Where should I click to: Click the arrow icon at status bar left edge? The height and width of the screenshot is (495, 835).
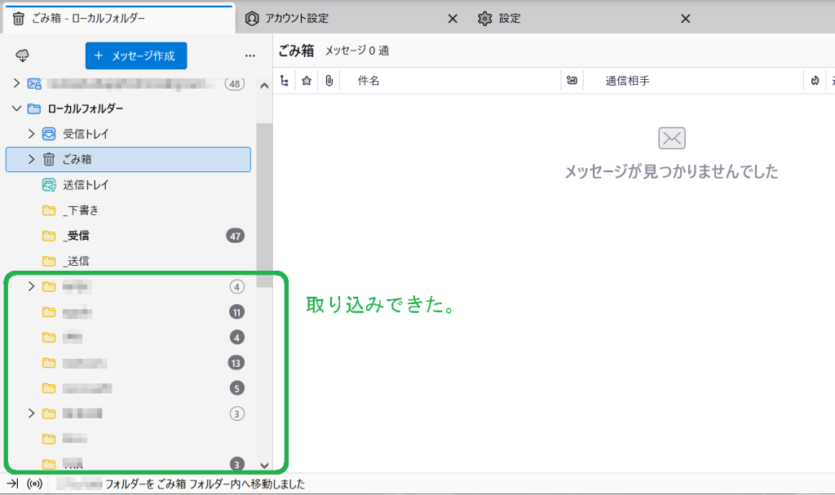[12, 484]
